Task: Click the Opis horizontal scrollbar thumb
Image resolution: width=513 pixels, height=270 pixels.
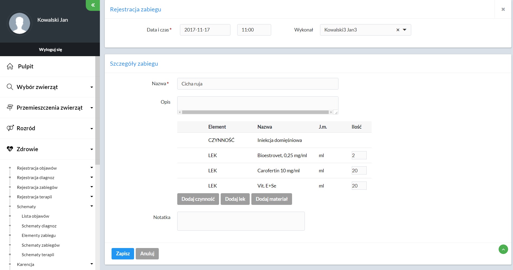Action: pyautogui.click(x=255, y=112)
